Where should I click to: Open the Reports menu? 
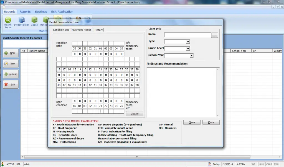tap(25, 12)
